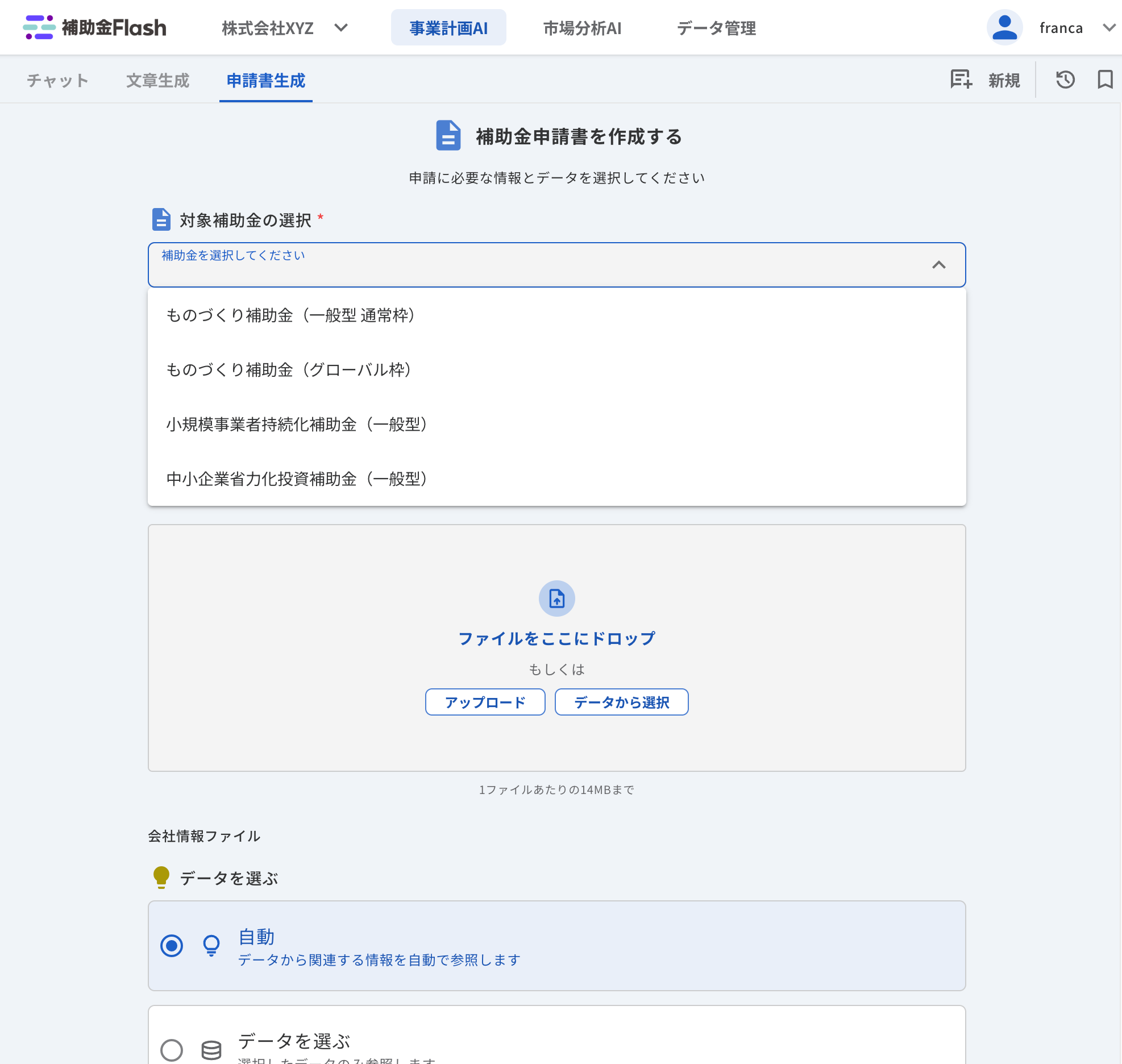Open the history clock icon
Screen dimensions: 1122x1064
tap(1065, 80)
